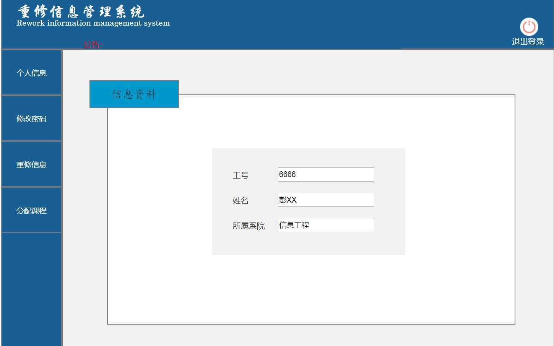Image resolution: width=554 pixels, height=346 pixels.
Task: Click the Rework information management system subtitle
Action: (x=93, y=23)
